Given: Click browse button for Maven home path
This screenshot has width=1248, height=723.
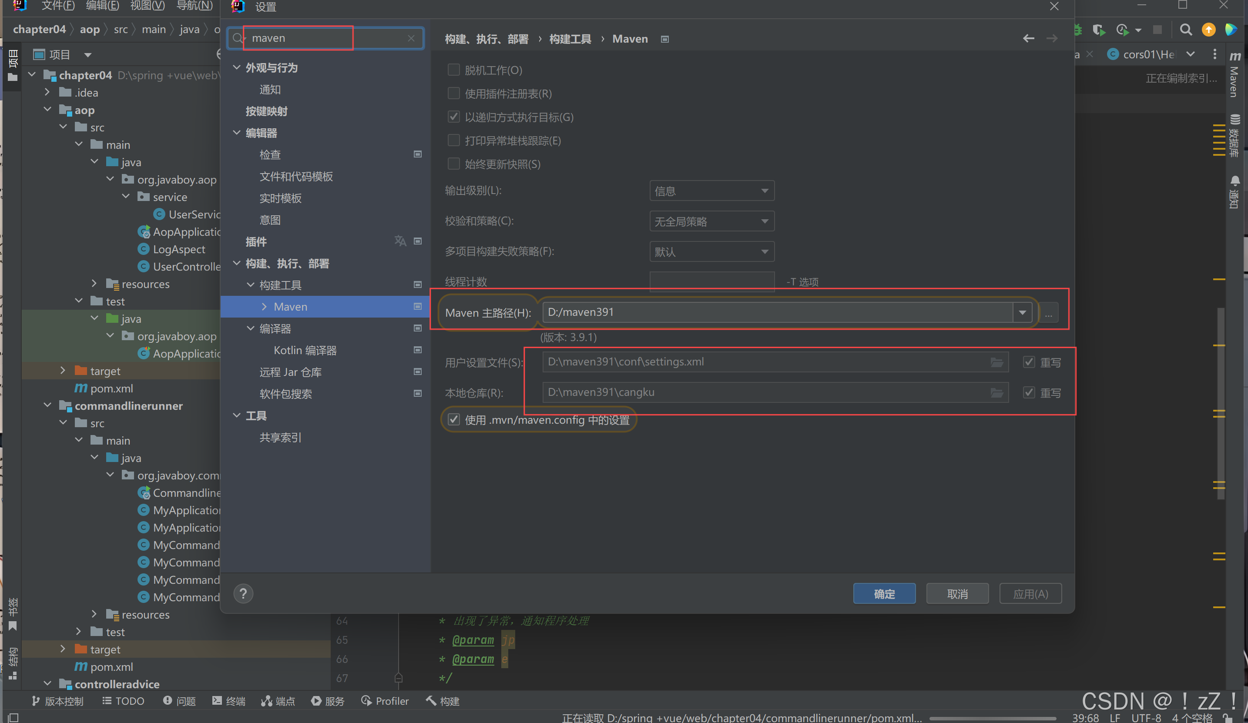Looking at the screenshot, I should pyautogui.click(x=1048, y=313).
